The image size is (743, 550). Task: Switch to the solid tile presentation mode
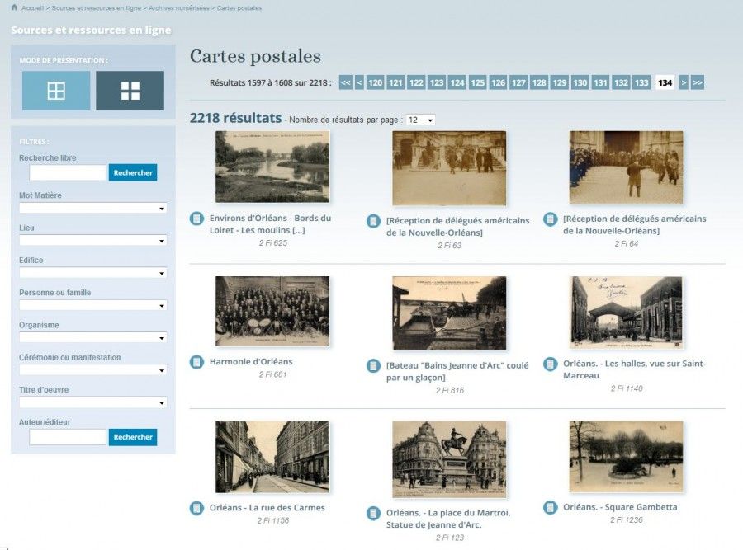130,91
